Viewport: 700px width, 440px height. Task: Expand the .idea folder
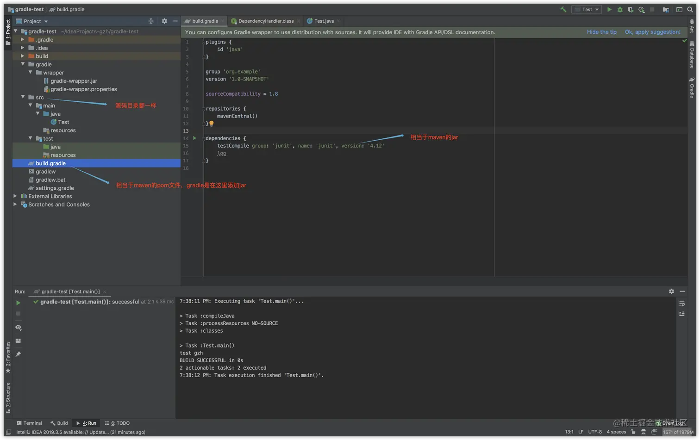pyautogui.click(x=23, y=48)
